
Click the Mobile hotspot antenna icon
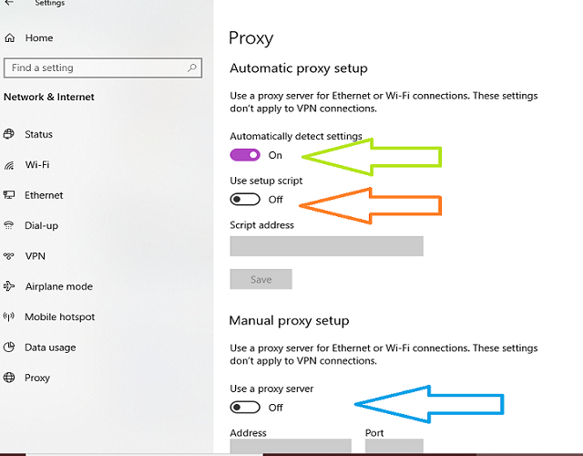coord(9,316)
